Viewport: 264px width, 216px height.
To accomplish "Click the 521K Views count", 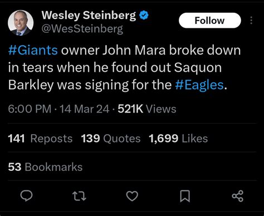I will tap(147, 109).
